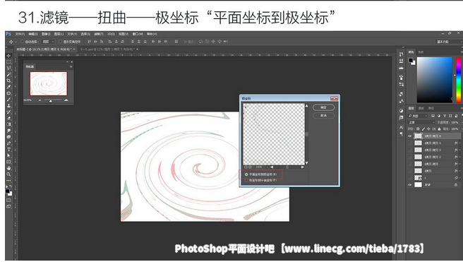Confirm the Polar Coordinates dialog
Image resolution: width=463 pixels, height=262 pixels.
(324, 107)
